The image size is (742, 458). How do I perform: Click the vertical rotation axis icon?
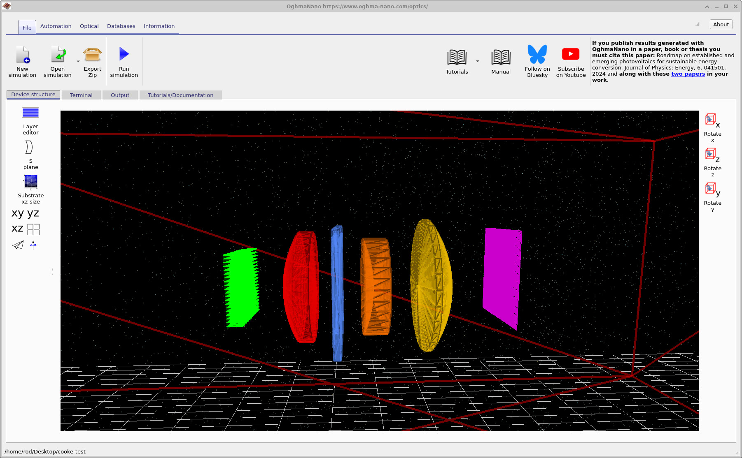33,245
